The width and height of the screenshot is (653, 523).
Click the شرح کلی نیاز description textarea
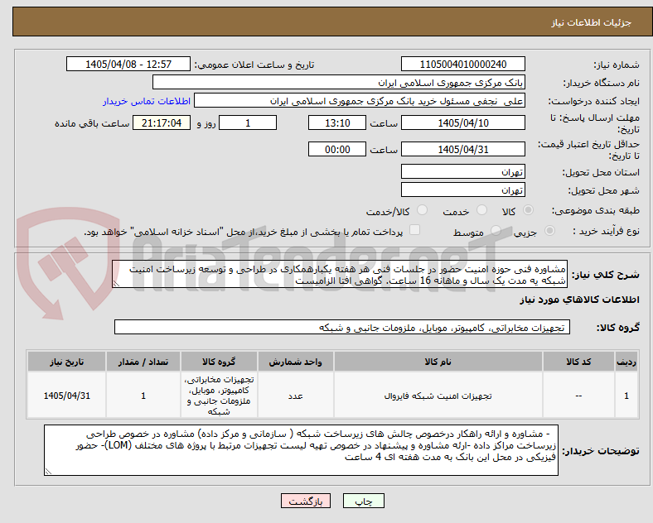click(340, 275)
